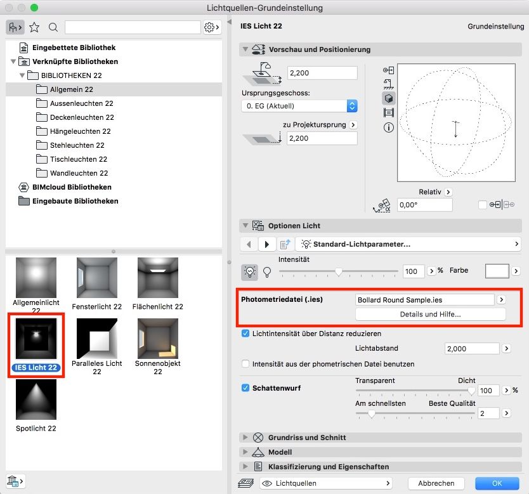The width and height of the screenshot is (529, 494).
Task: Toggle Lichtintensität über Distanz reduzieren checkbox
Action: click(x=245, y=334)
